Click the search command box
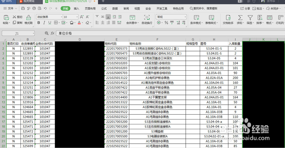Viewport: 285px width, 148px height. pyautogui.click(x=203, y=9)
